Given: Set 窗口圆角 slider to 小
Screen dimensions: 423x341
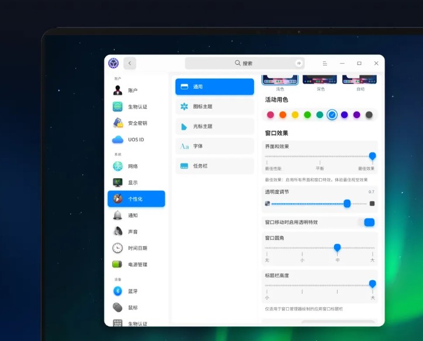Looking at the screenshot, I should point(302,248).
